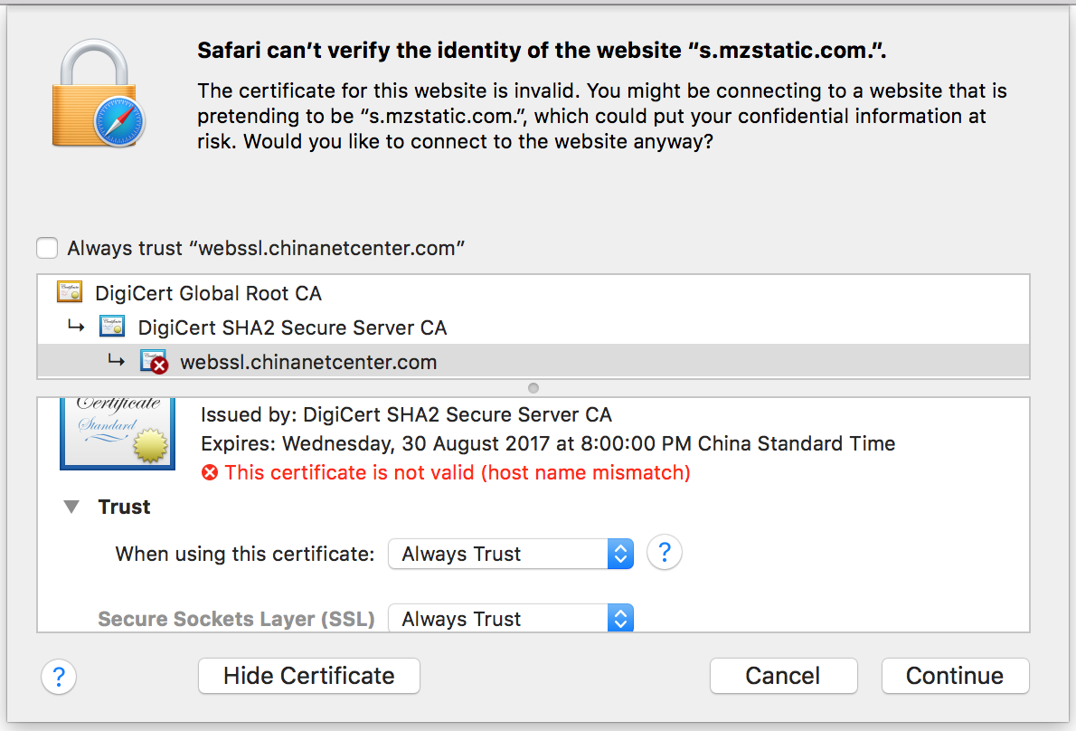Select DigiCert SHA2 Secure Server CA row
The height and width of the screenshot is (731, 1076).
point(292,327)
